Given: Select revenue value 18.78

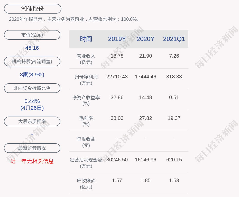Looking at the screenshot, I should [117, 56].
